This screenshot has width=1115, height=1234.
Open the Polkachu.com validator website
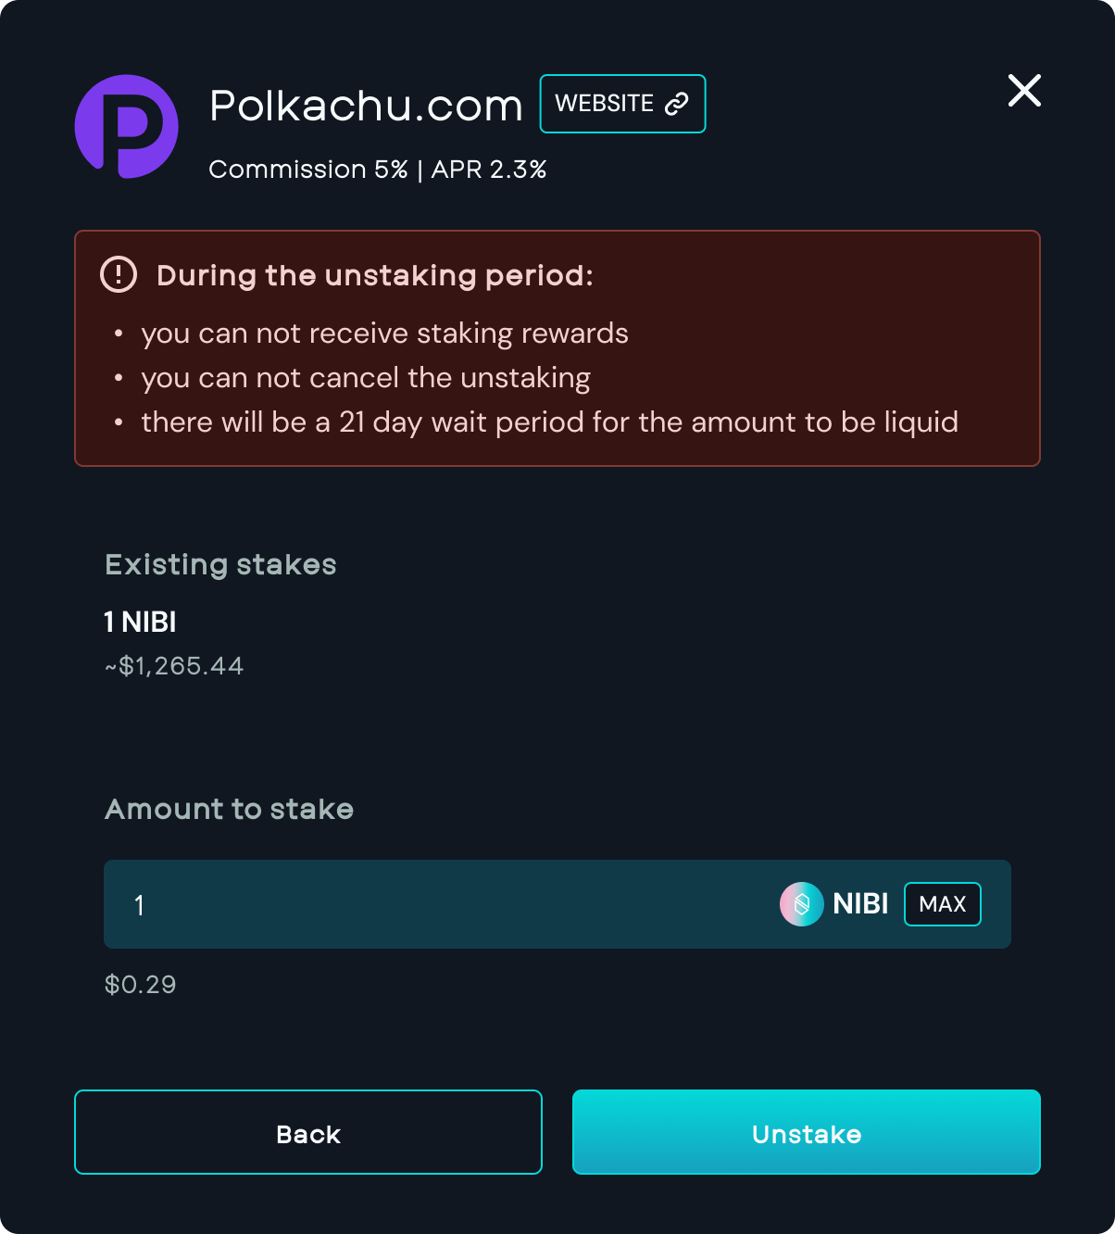[622, 103]
